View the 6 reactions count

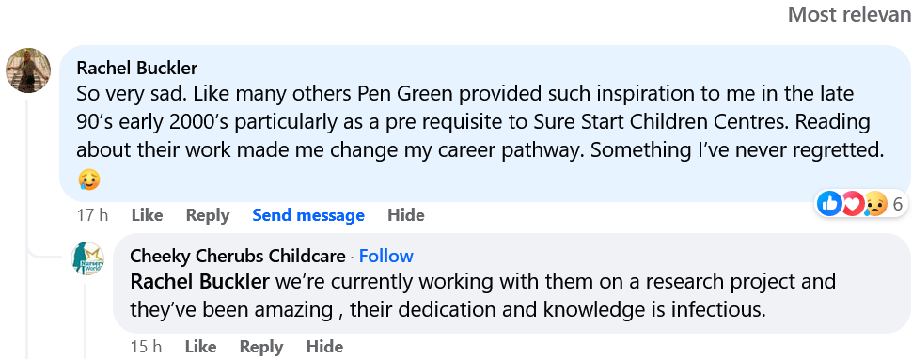click(x=898, y=203)
